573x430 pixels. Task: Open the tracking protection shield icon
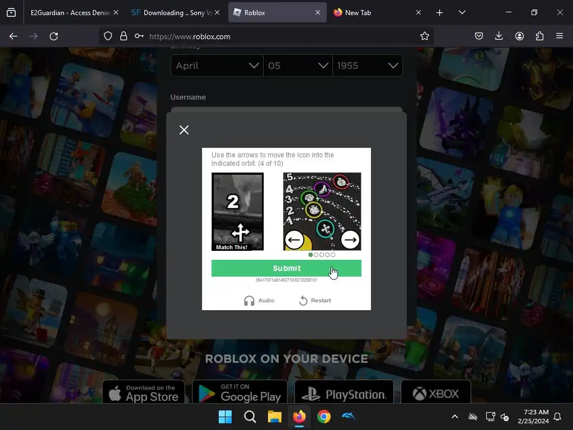click(x=108, y=36)
